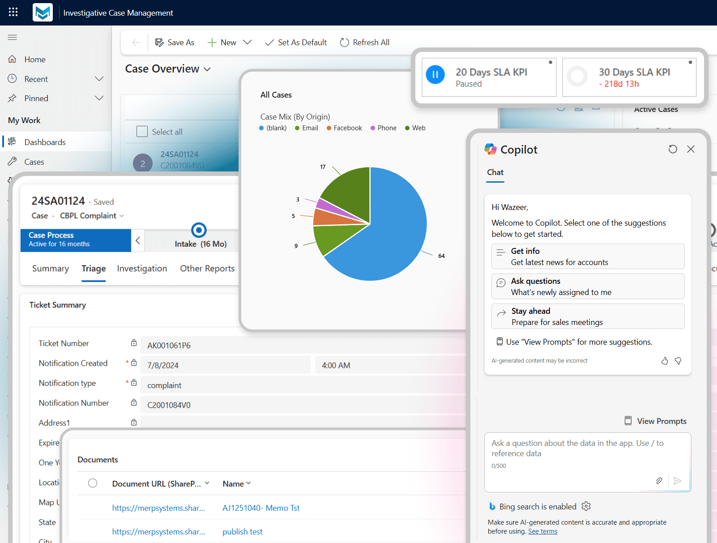Click the Refresh All toolbar button
This screenshot has height=543, width=717.
[365, 43]
